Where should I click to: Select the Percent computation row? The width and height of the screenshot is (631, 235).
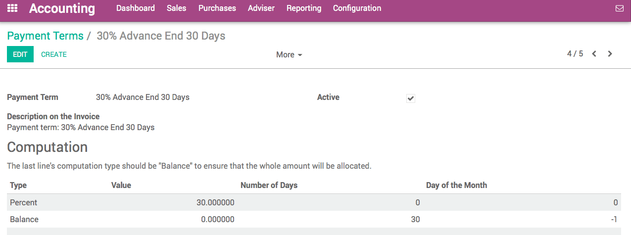coord(24,202)
